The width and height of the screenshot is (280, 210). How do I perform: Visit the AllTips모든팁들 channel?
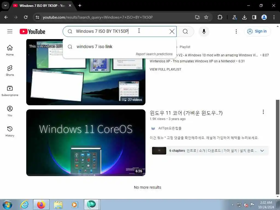[170, 128]
